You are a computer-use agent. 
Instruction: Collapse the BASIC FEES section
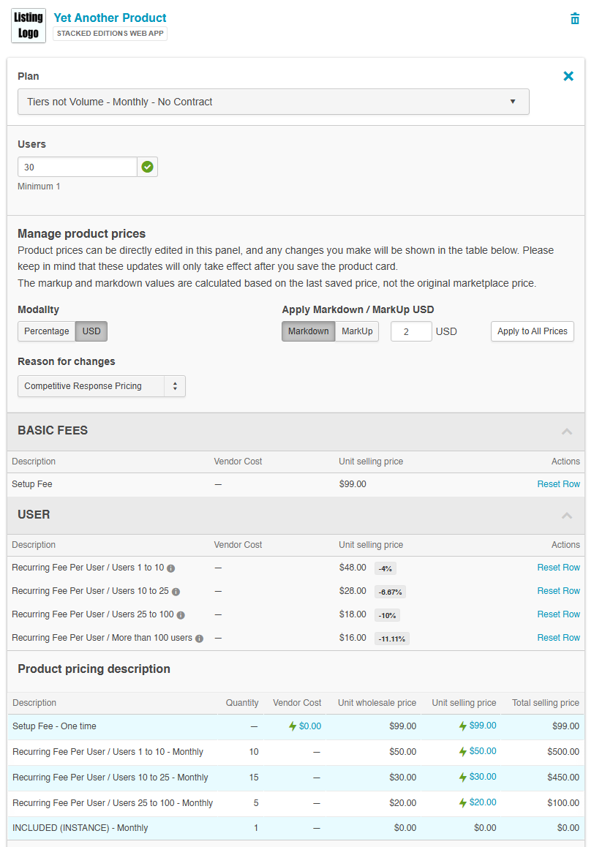pos(567,432)
